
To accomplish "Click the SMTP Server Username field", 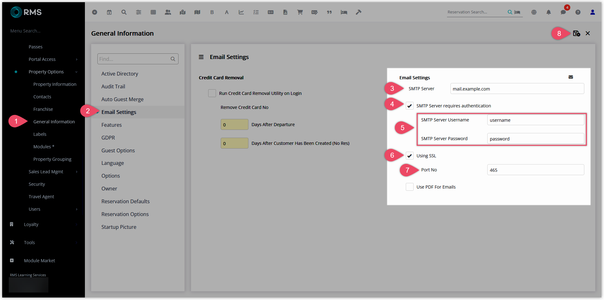I will (x=536, y=120).
